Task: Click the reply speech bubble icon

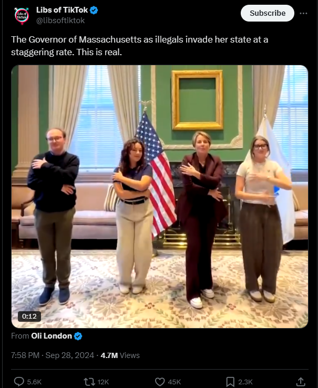Action: coord(19,382)
